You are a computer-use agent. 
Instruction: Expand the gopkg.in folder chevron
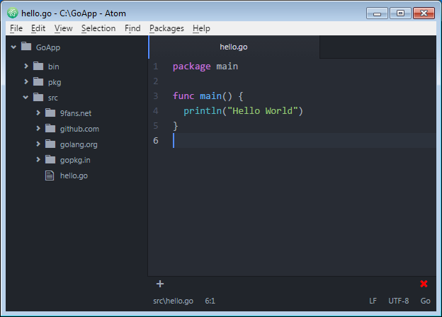coord(38,160)
